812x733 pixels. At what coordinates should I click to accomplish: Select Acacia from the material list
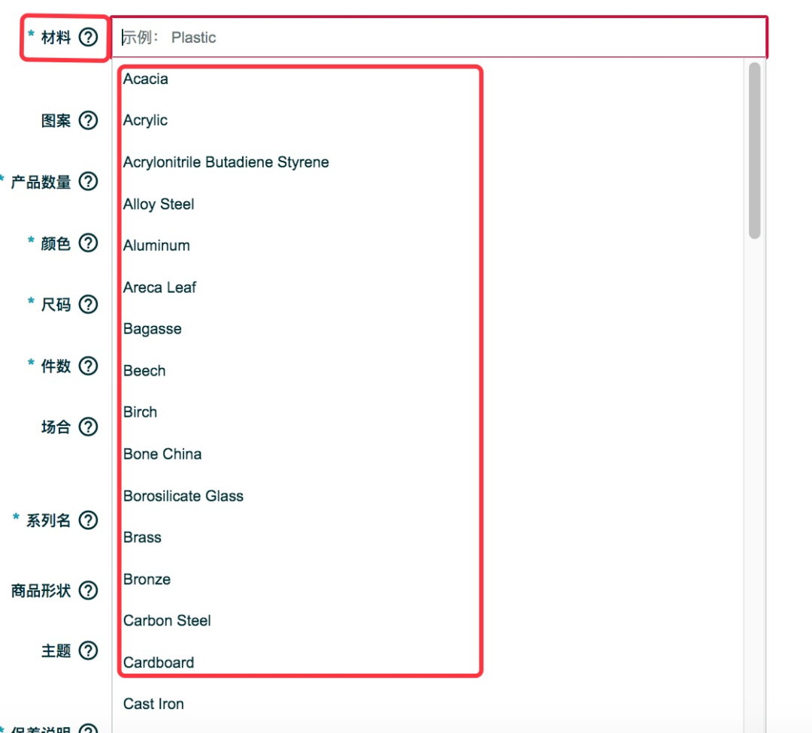click(146, 79)
